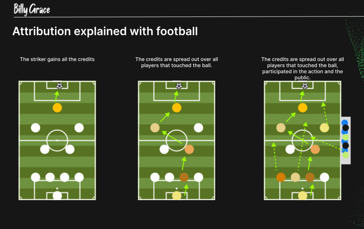
Task: Click the soccer ball in the right pitch
Action: (305, 86)
